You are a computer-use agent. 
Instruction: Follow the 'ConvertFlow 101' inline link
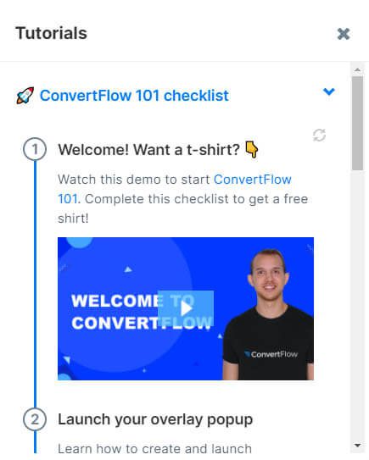coord(175,189)
